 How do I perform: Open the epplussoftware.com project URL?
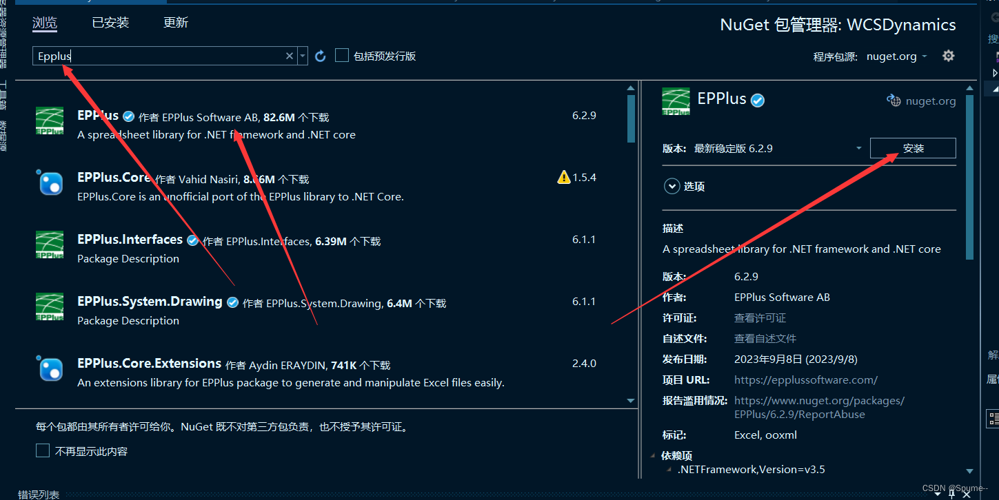(x=806, y=380)
